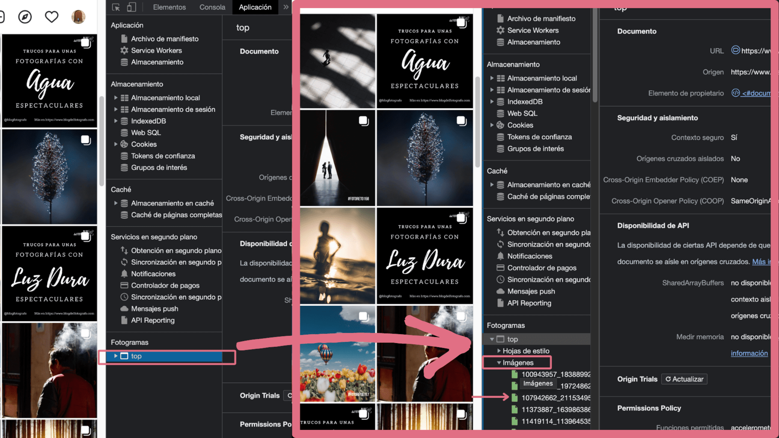Click Mensajes push cloud icon in left panel

pyautogui.click(x=124, y=308)
